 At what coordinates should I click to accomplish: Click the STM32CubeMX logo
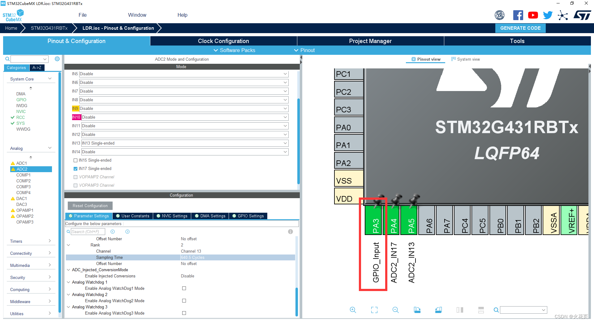click(13, 15)
